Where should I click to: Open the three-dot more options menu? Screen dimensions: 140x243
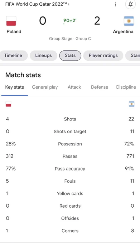point(115,4)
